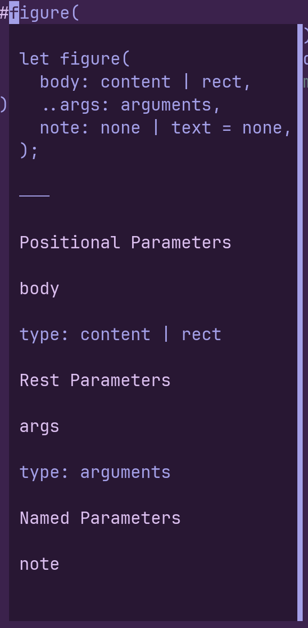Click the '..args: arguments,' signature line
This screenshot has width=308, height=628.
coord(130,105)
